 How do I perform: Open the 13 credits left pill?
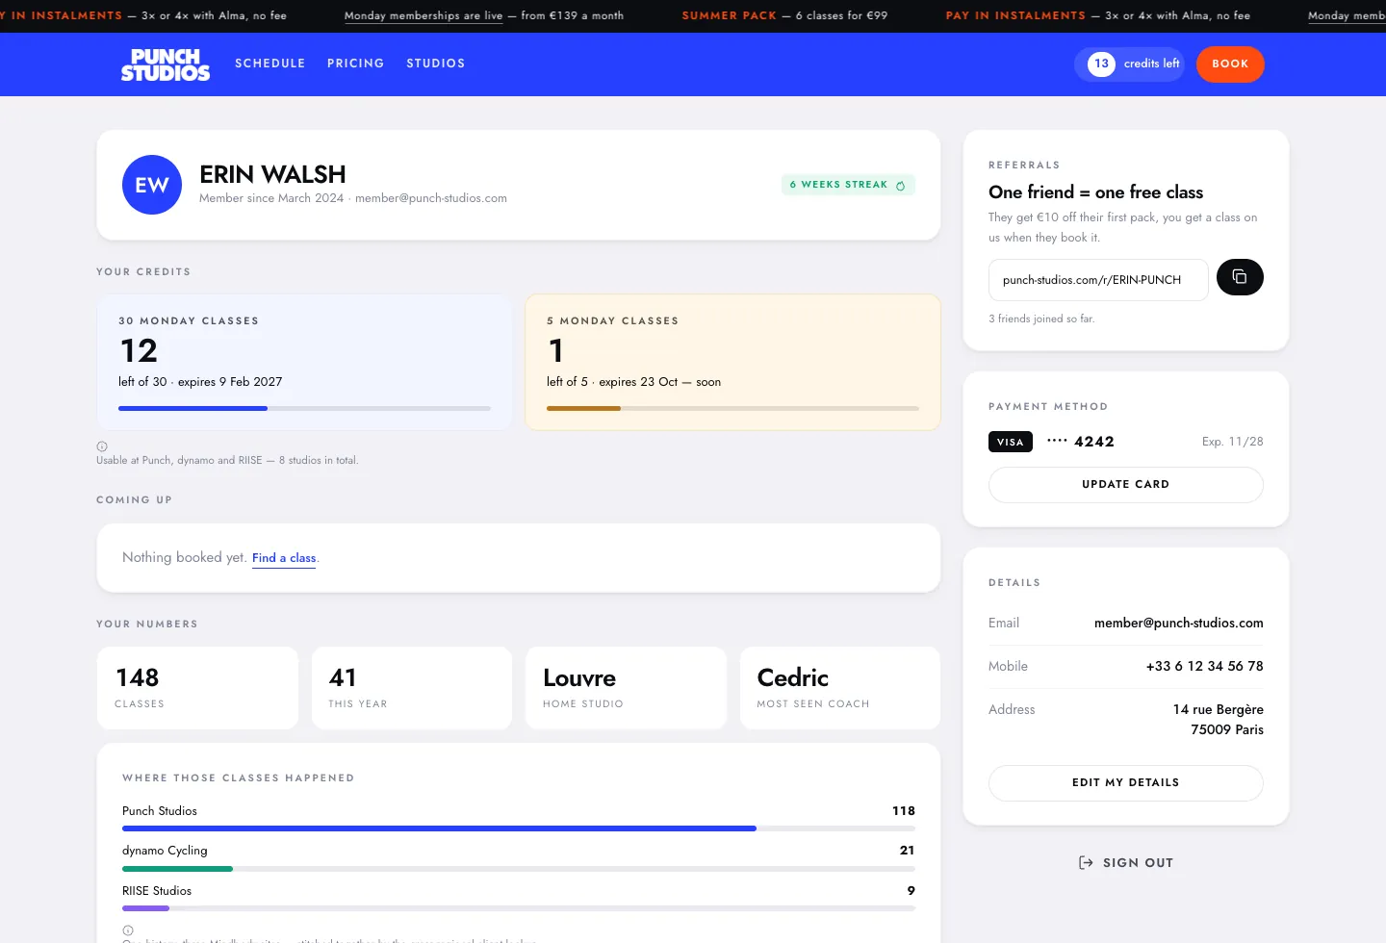point(1130,64)
